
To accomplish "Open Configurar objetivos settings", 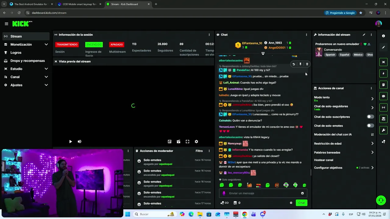I will click(344, 168).
